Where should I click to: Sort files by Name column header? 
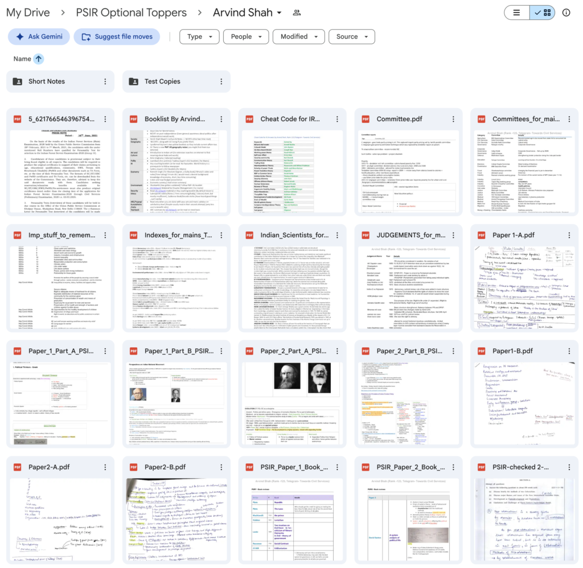22,59
